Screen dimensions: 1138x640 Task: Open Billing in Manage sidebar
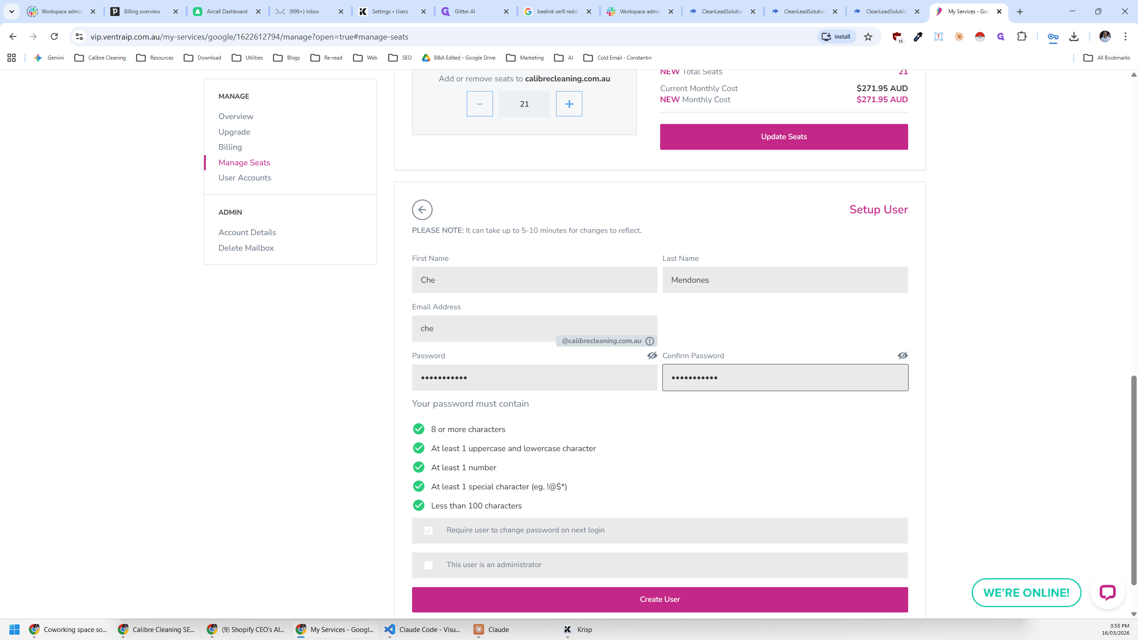230,147
